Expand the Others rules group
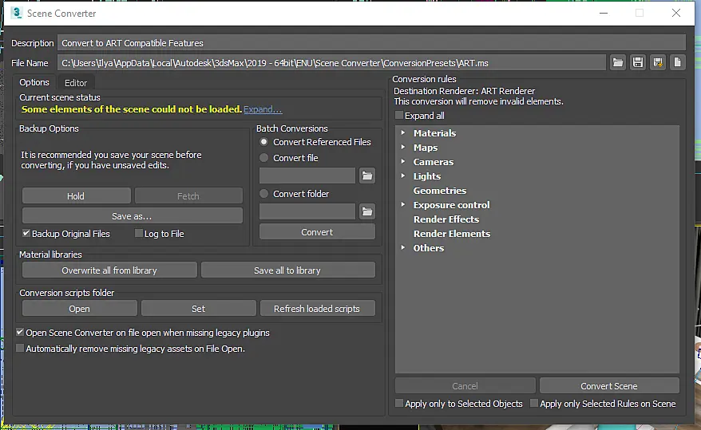 click(403, 247)
